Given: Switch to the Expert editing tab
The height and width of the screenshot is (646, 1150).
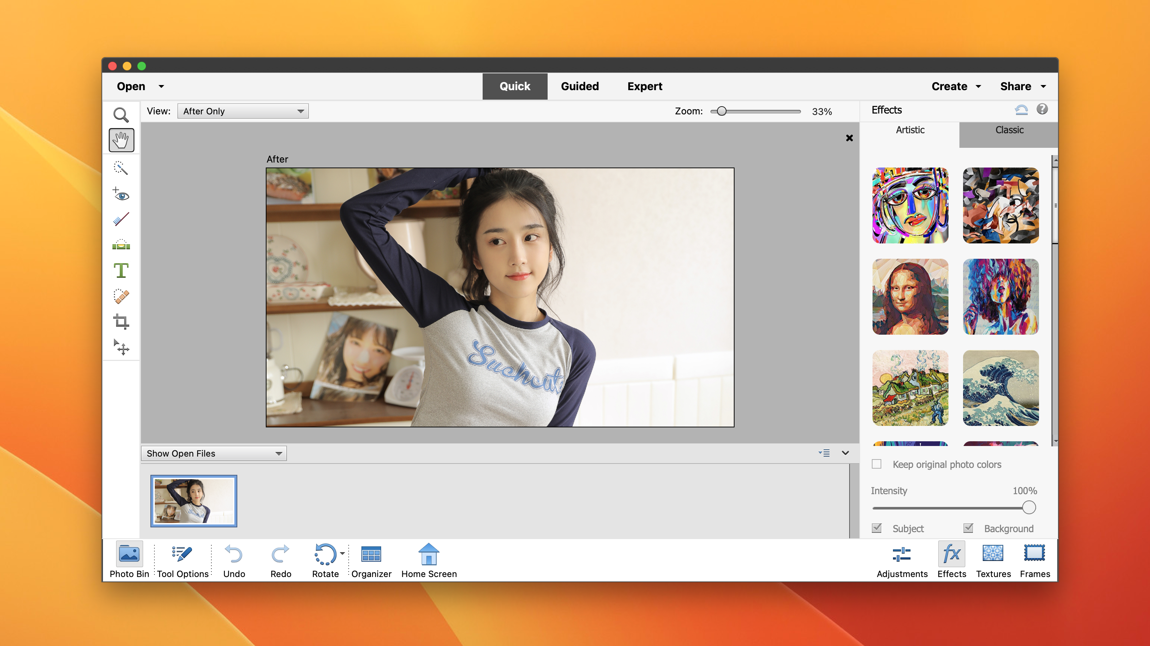Looking at the screenshot, I should [644, 86].
